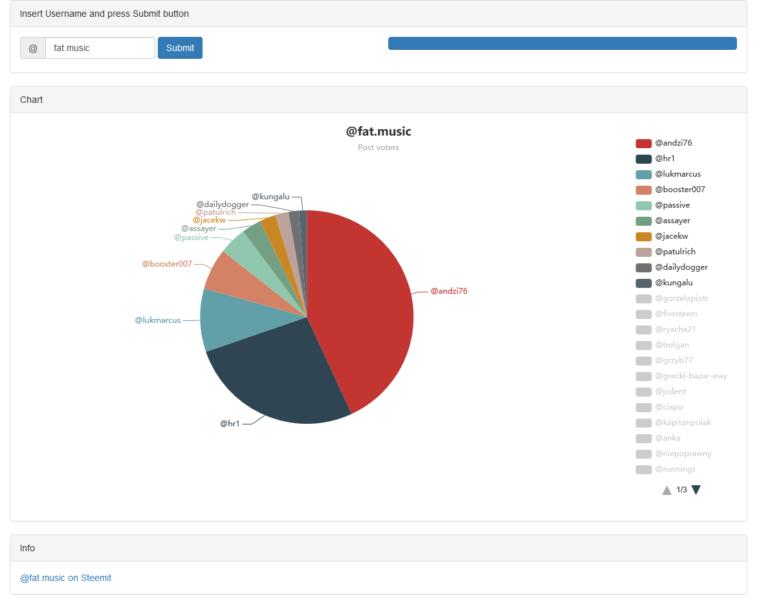The width and height of the screenshot is (757, 603).
Task: Click the Chart panel header
Action: click(31, 100)
